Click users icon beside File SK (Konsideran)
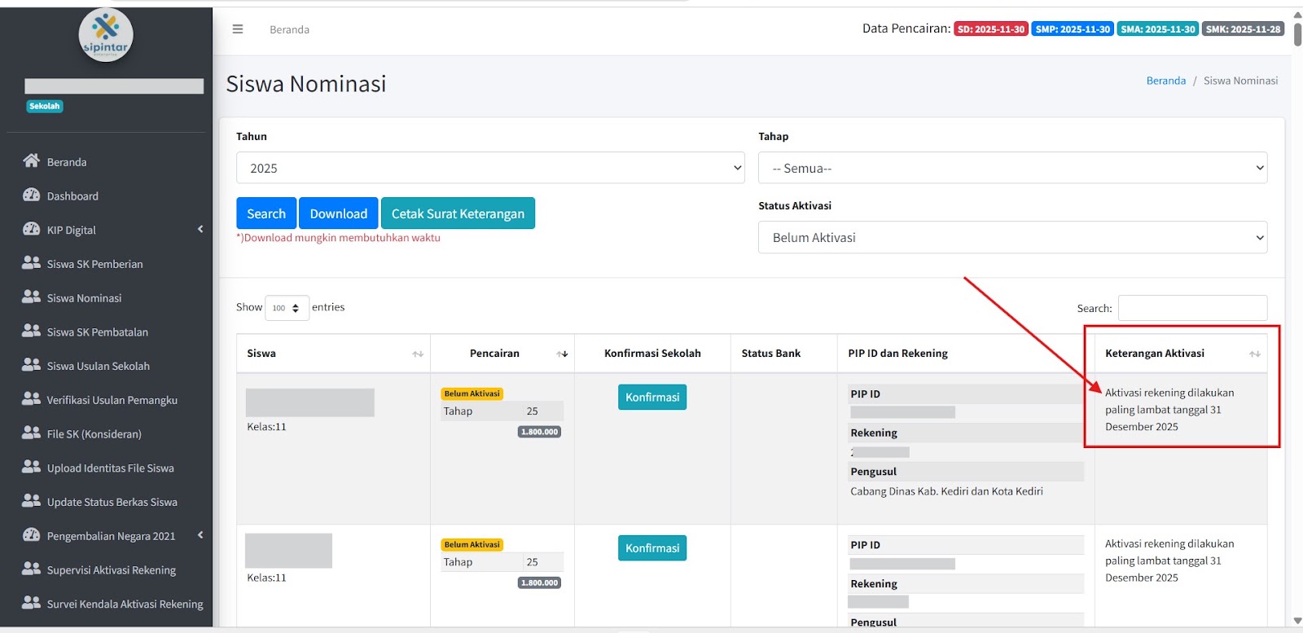 tap(31, 433)
